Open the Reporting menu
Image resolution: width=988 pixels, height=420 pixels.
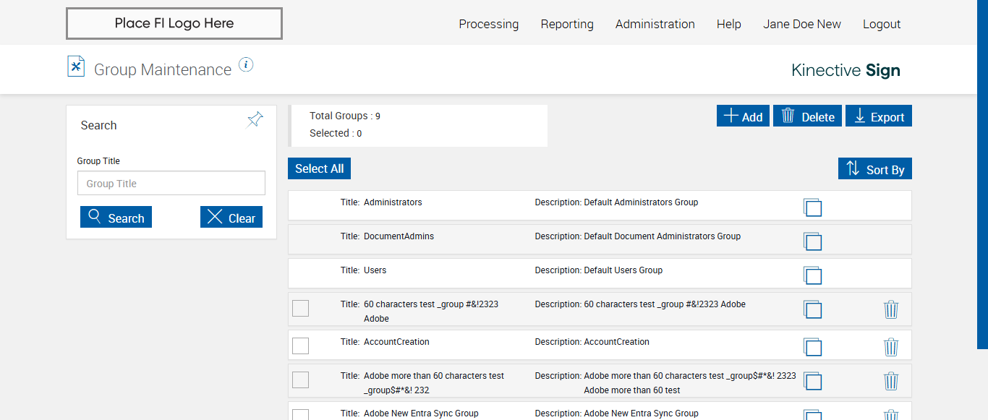(x=567, y=24)
